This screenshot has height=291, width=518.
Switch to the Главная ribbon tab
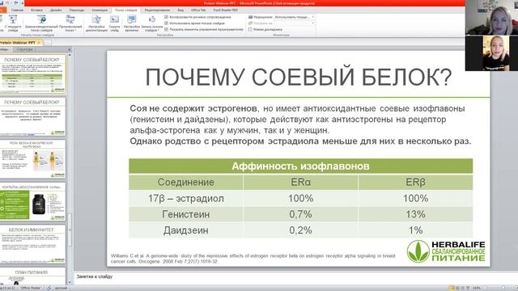pyautogui.click(x=17, y=11)
